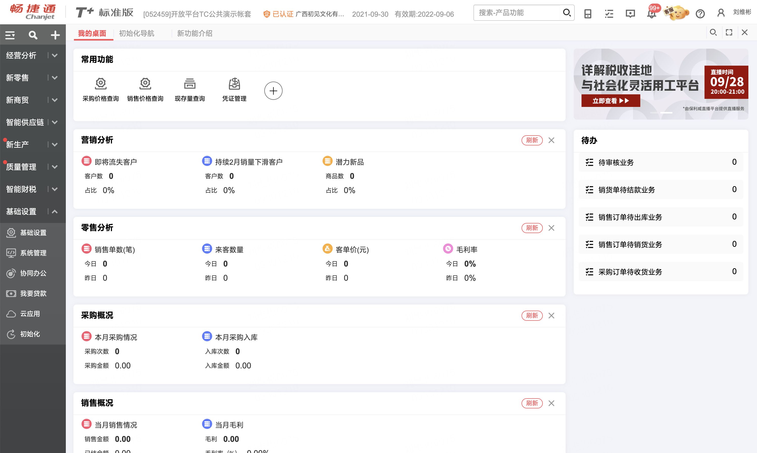Open 销售价格查询 from 常用功能
The width and height of the screenshot is (757, 453).
tap(145, 90)
